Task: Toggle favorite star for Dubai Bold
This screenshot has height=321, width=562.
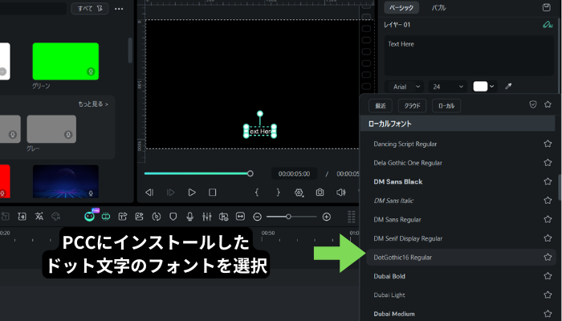Action: click(x=548, y=276)
